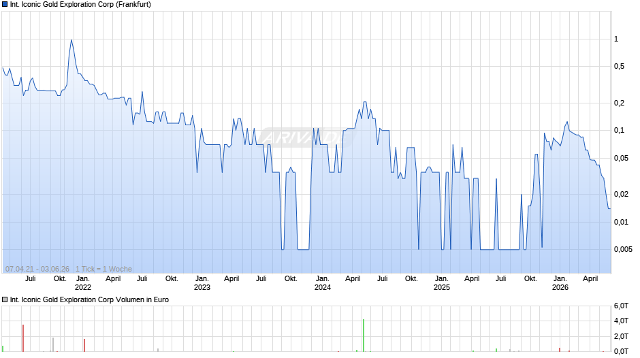Click the date range '07.04.21 - 03.06.26'

pyautogui.click(x=37, y=269)
